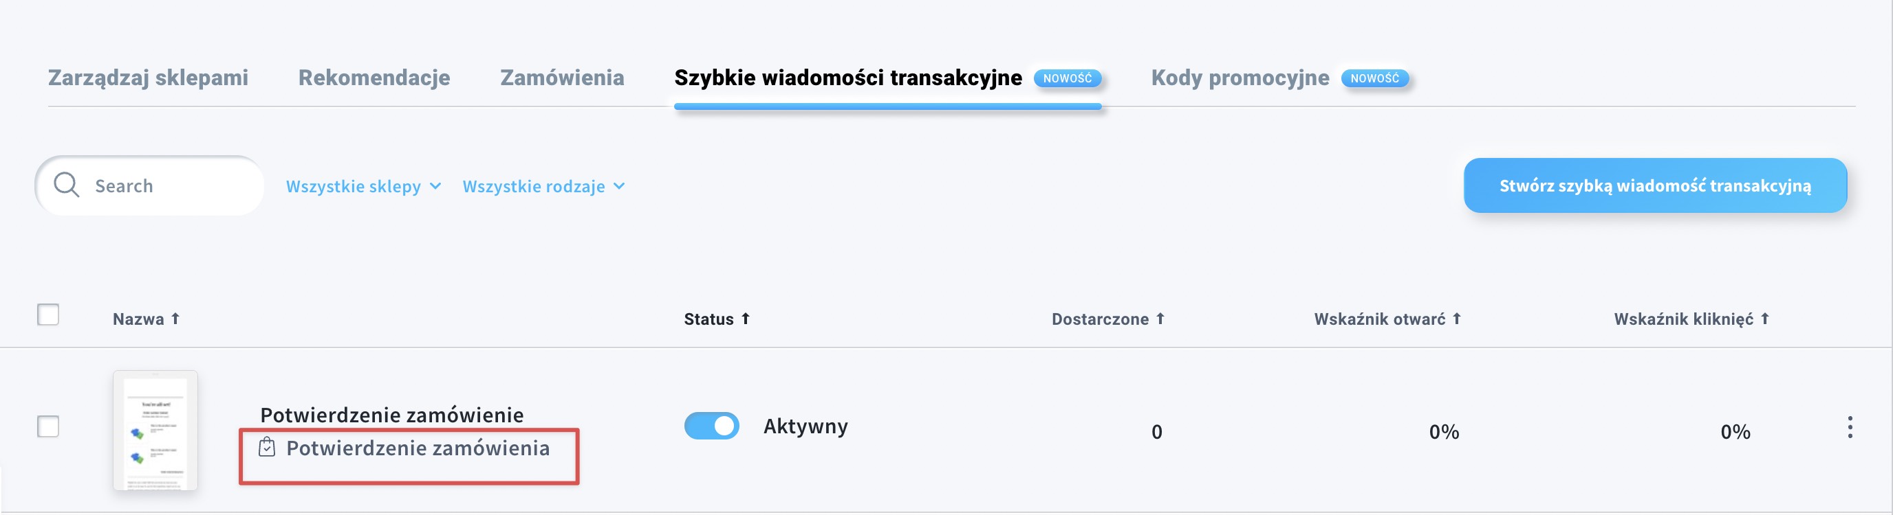The width and height of the screenshot is (1893, 515).
Task: Open the Kody promocyjne tab
Action: (x=1240, y=78)
